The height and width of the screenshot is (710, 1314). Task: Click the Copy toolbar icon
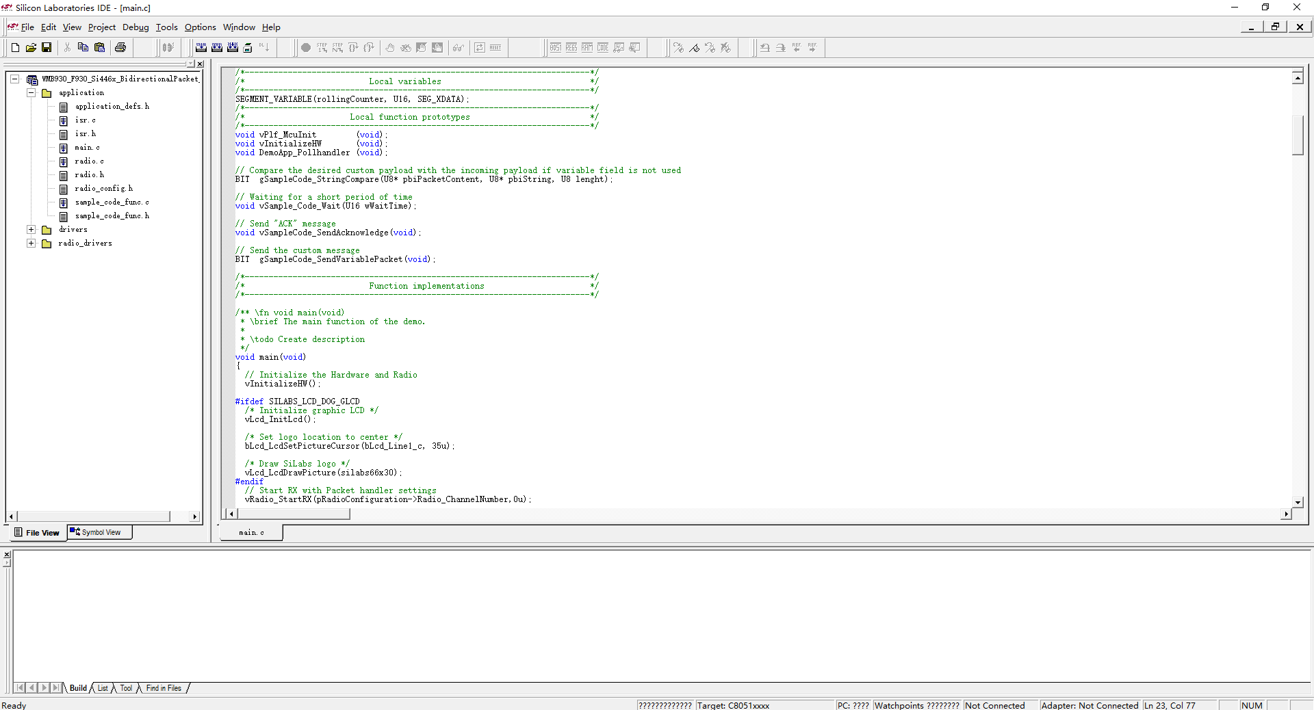(x=83, y=47)
